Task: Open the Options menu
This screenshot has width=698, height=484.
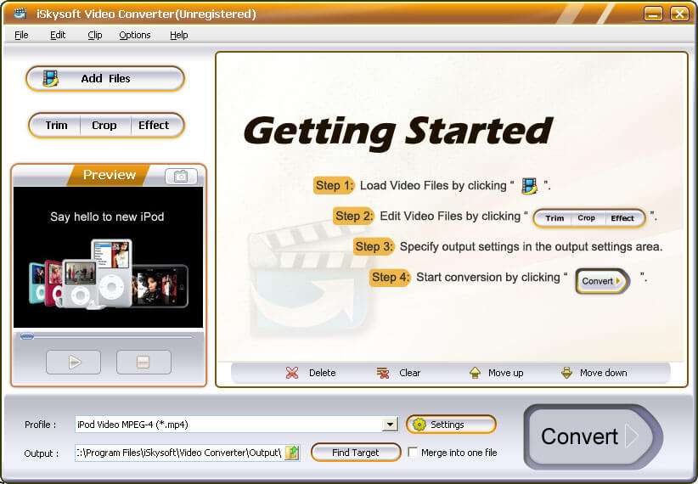Action: coord(134,35)
